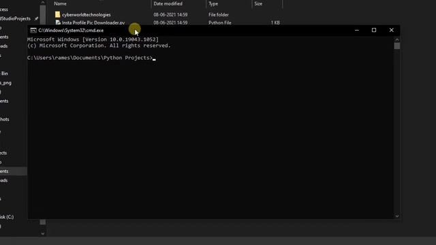Sort Explorer by Type column

[x=213, y=3]
